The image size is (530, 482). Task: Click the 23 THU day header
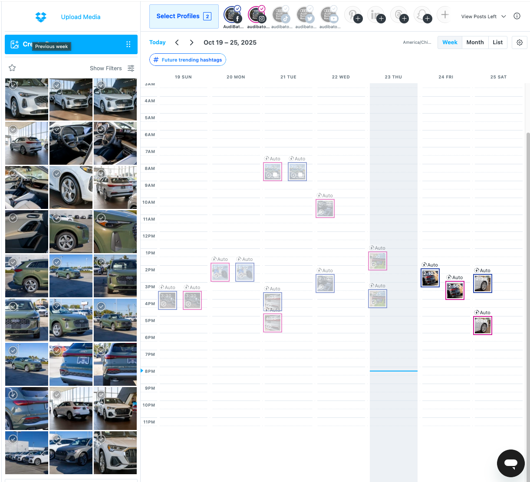(393, 77)
